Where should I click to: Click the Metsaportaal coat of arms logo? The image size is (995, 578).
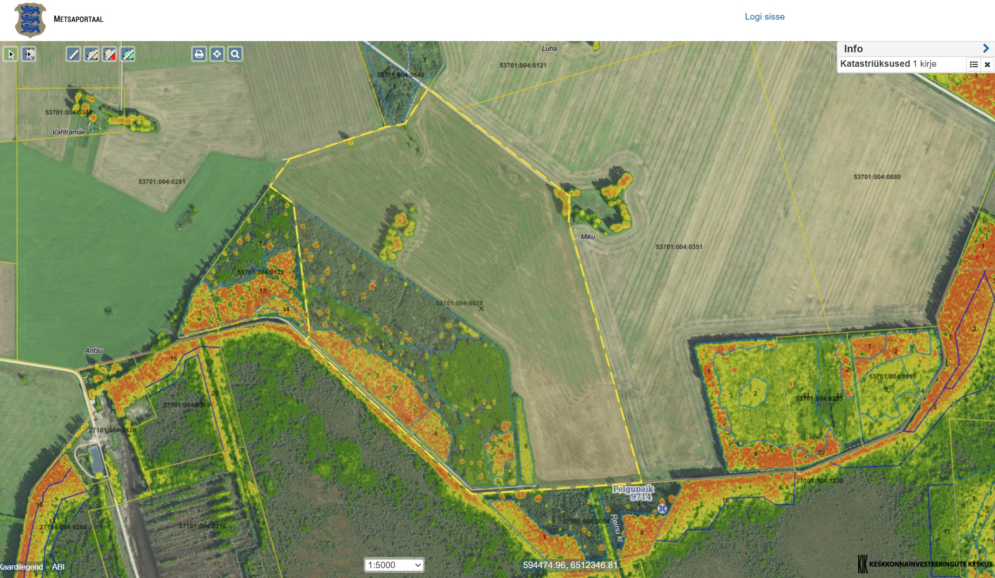(x=30, y=20)
